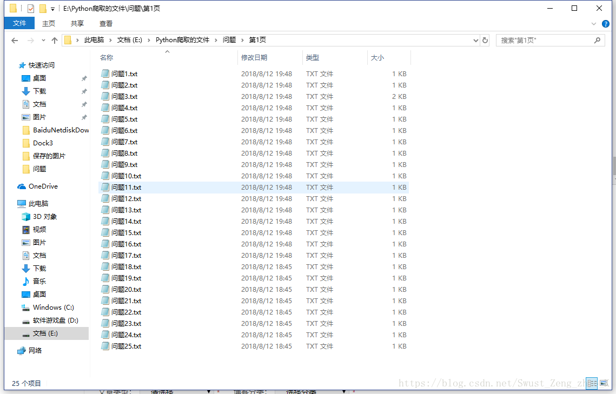Open 3D 对象 in navigation pane
The image size is (616, 394).
[45, 217]
